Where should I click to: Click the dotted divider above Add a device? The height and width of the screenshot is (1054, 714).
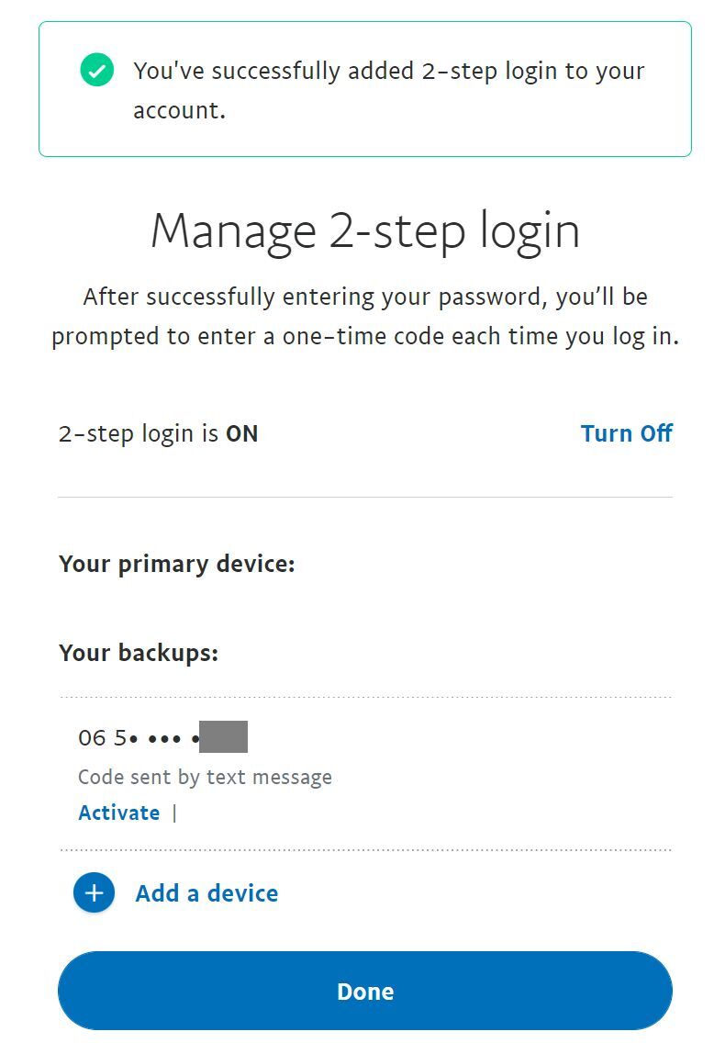coord(365,849)
